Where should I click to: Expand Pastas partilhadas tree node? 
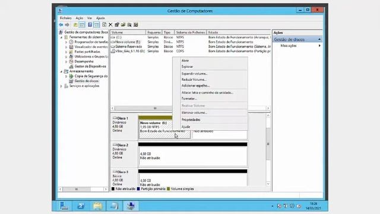click(x=66, y=52)
